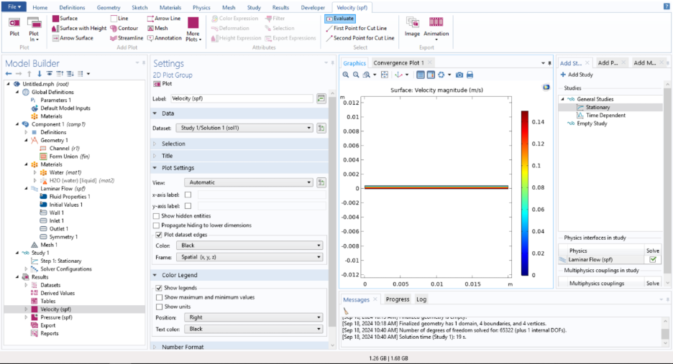Open the More Plots menu

[x=193, y=29]
